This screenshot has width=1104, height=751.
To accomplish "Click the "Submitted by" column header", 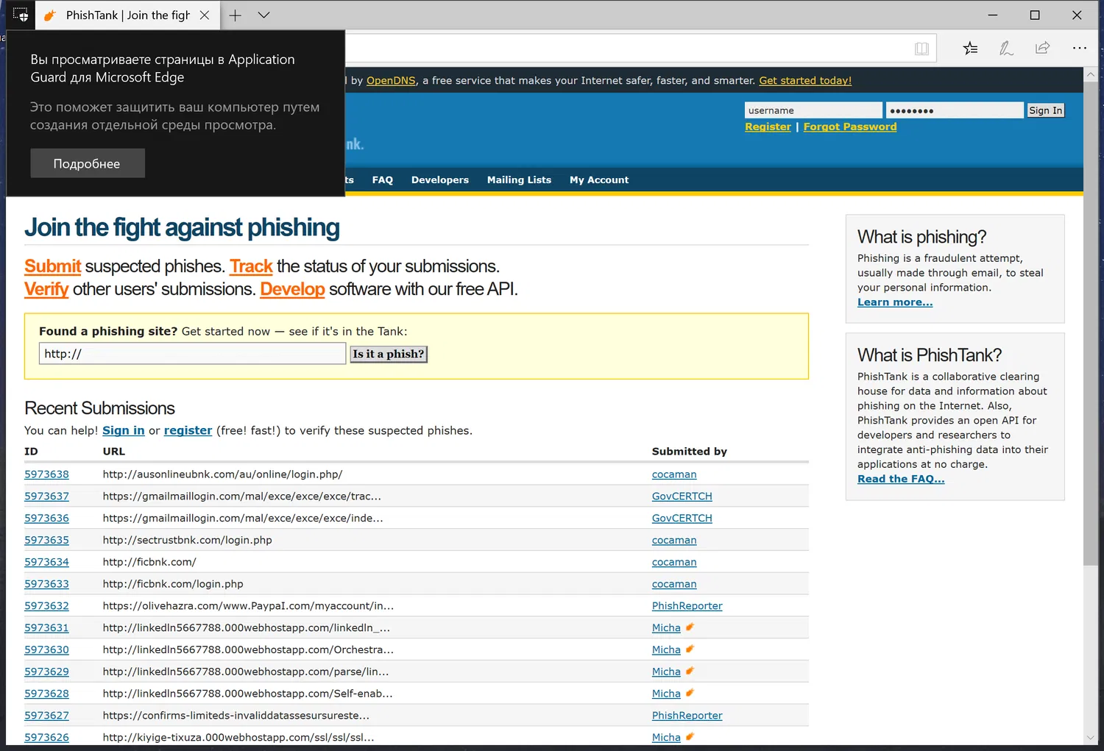I will (x=690, y=452).
